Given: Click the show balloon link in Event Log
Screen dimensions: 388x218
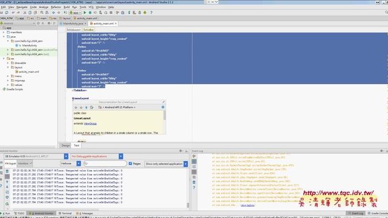Looking at the screenshot, I should pos(248,205).
